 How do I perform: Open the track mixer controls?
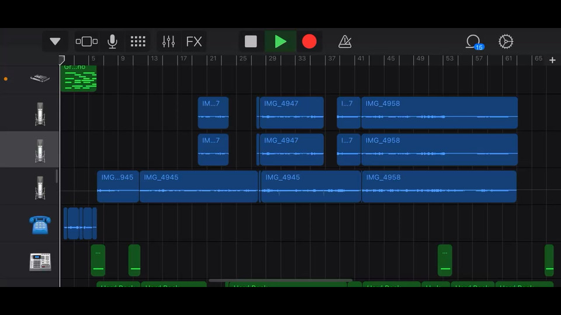[168, 41]
